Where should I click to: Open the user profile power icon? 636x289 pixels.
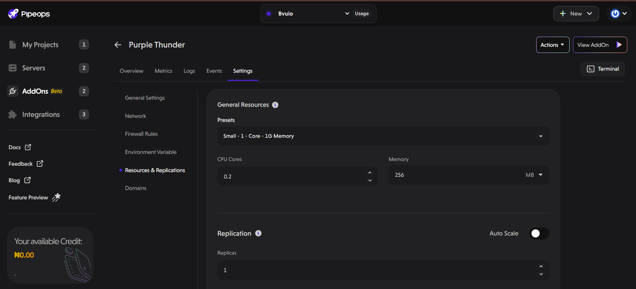click(615, 13)
